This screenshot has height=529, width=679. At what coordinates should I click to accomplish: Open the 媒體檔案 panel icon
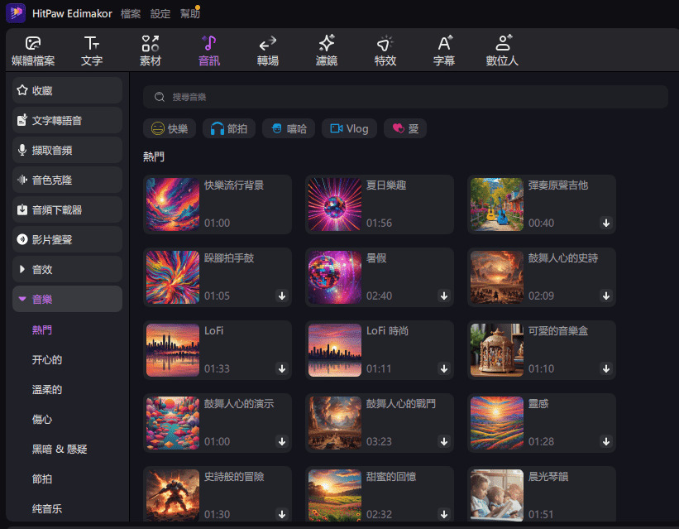(x=33, y=50)
